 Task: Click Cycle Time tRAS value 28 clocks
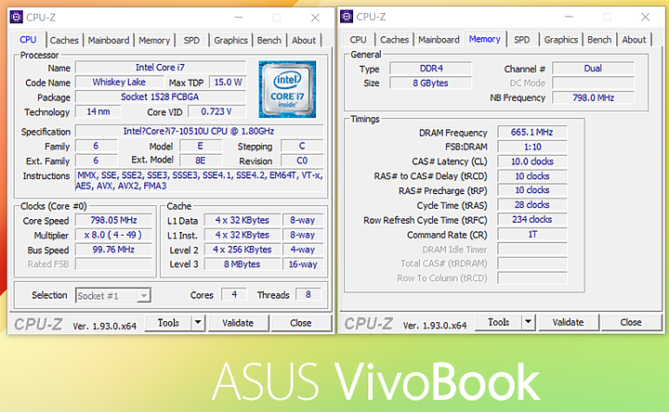coord(532,205)
